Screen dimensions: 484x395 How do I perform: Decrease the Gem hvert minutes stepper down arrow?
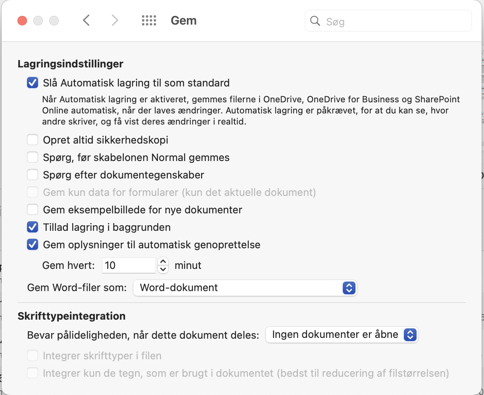[x=163, y=269]
